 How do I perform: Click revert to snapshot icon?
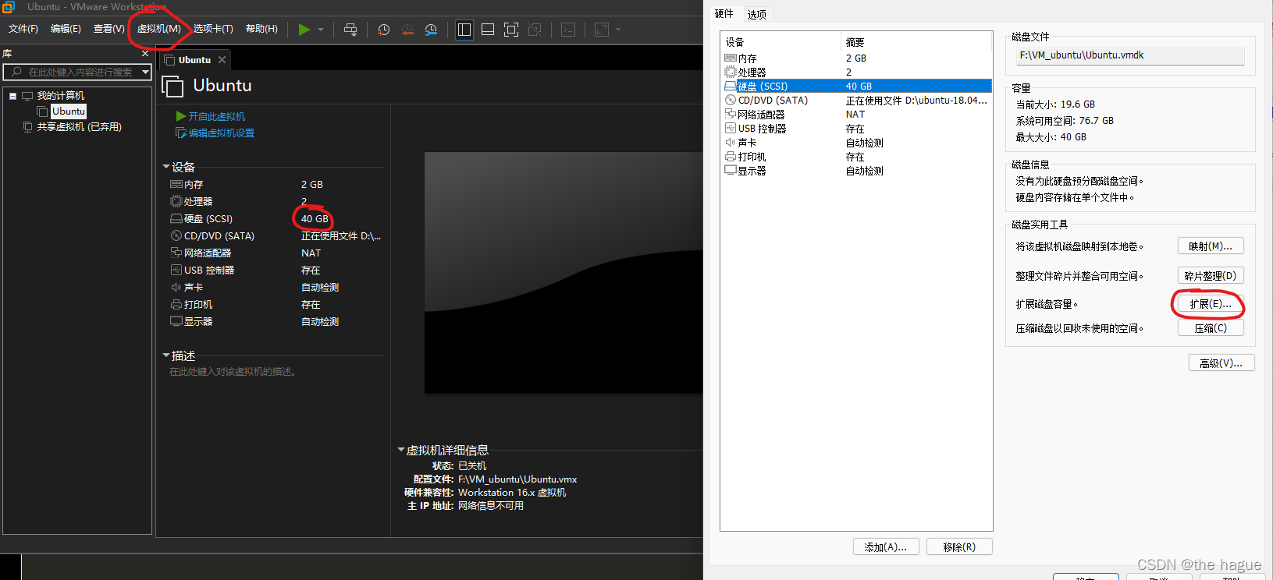(407, 30)
